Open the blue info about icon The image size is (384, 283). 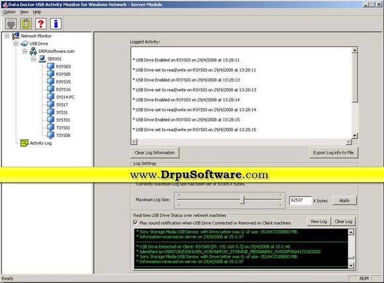(x=56, y=24)
